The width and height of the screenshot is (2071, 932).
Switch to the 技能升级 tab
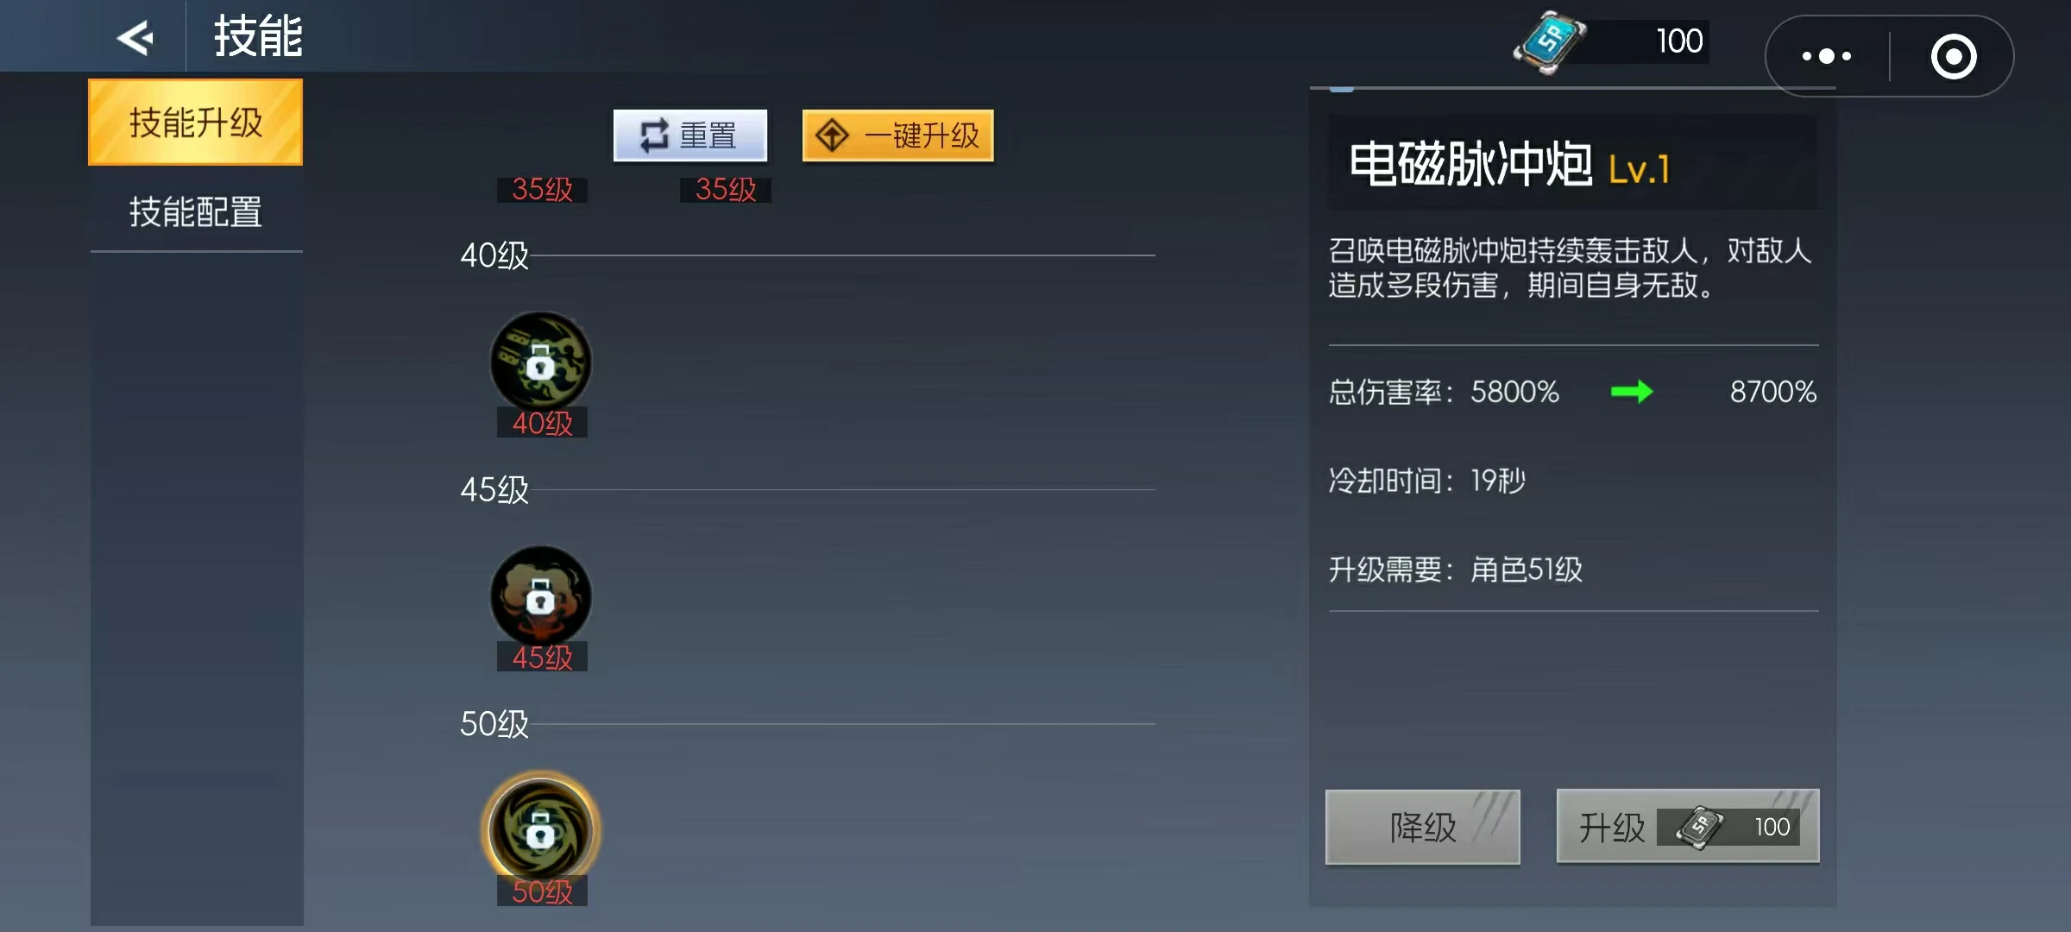point(196,122)
